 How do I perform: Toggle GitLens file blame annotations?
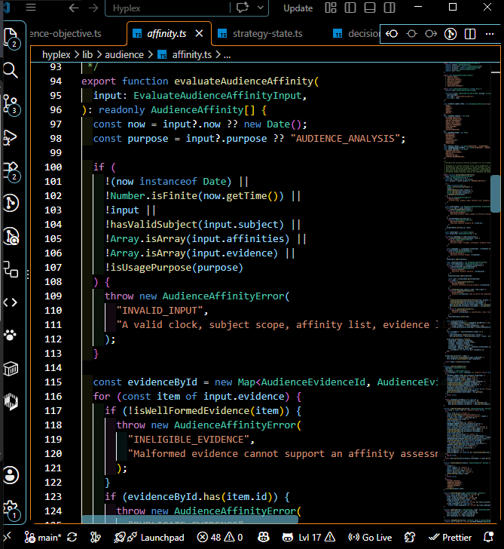pos(451,34)
